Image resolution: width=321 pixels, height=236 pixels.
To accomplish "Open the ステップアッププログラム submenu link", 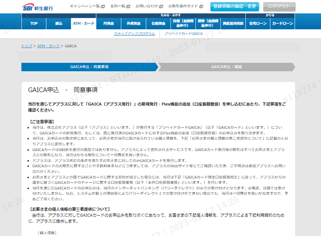I will click(134, 34).
